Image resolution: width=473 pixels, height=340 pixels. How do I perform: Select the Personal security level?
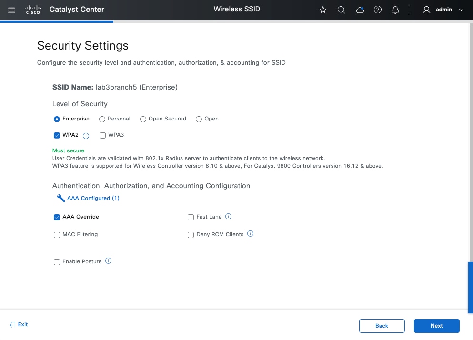click(102, 119)
